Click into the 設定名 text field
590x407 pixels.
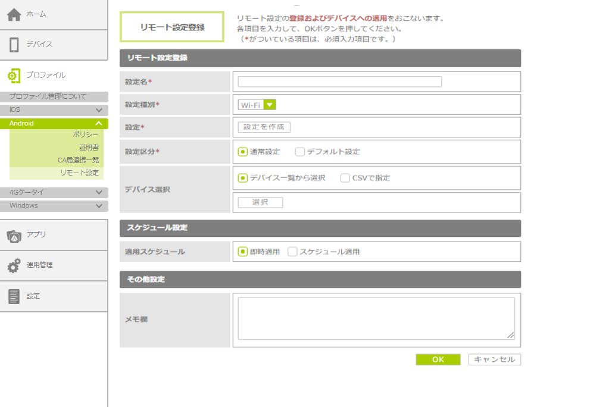tap(340, 82)
